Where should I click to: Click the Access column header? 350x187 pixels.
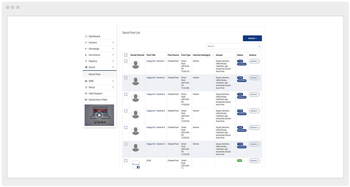pyautogui.click(x=219, y=55)
